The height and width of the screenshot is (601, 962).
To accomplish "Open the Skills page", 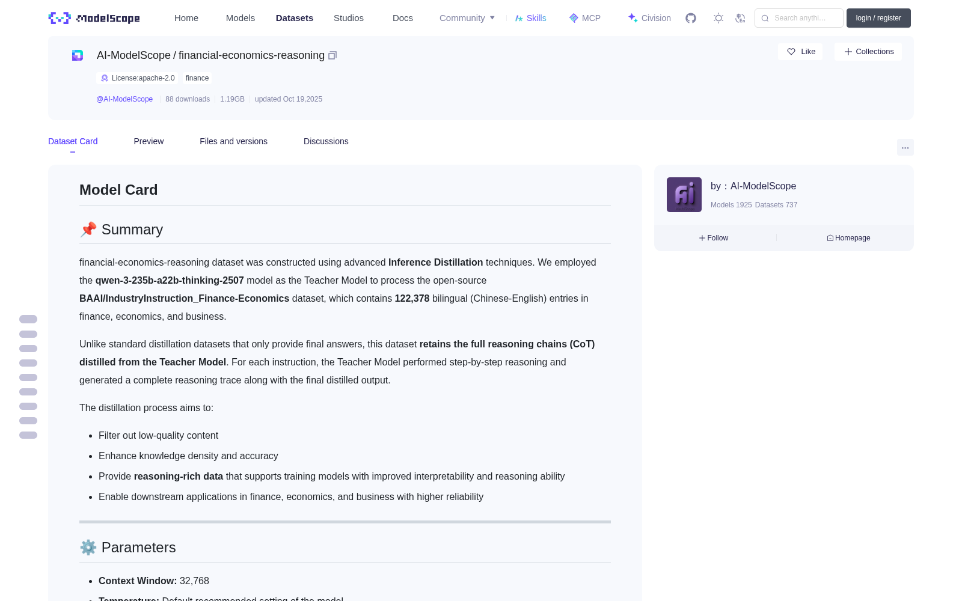I will (531, 18).
